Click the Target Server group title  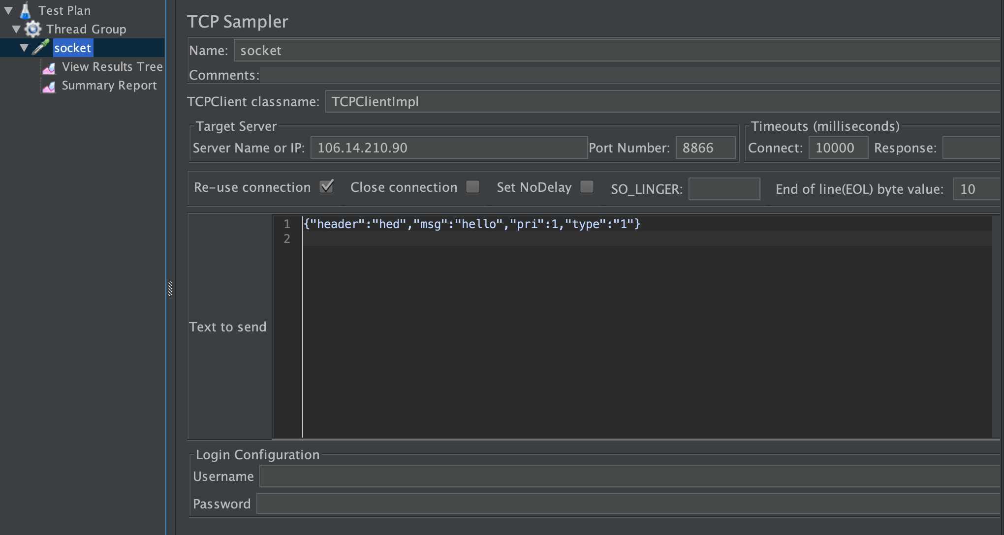click(236, 126)
